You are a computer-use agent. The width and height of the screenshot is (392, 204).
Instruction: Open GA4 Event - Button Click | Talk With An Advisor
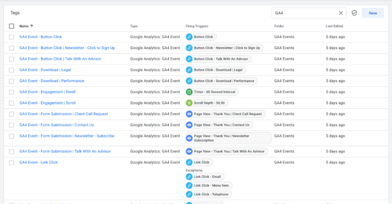pos(60,59)
